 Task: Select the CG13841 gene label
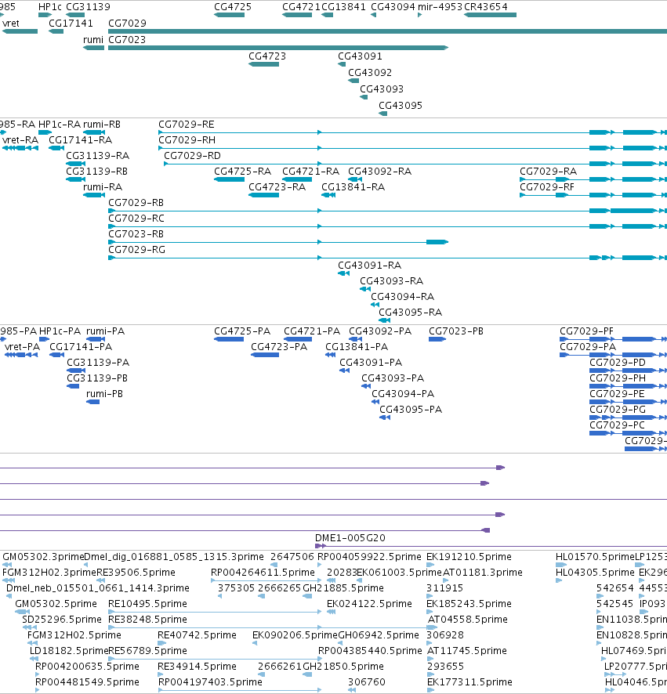(x=343, y=6)
